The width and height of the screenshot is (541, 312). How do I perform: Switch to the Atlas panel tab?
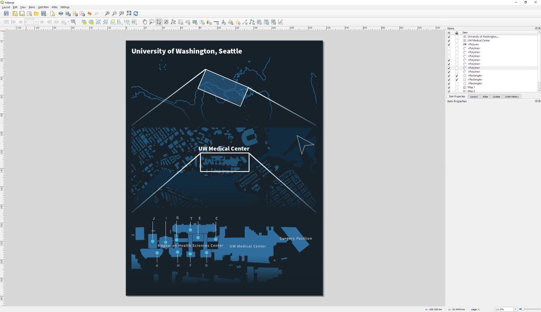pos(485,96)
